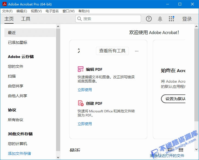Viewport: 199px width, 160px height.
Task: Click the 编辑 PDF heading text
Action: [94, 69]
